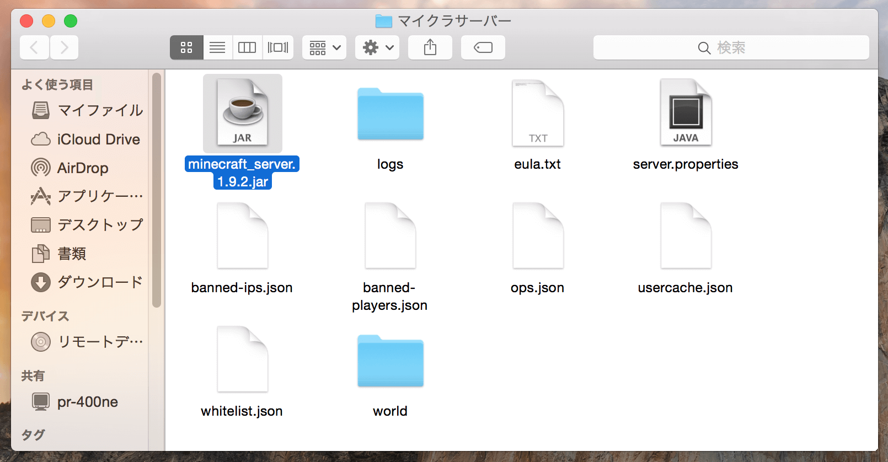This screenshot has height=462, width=888.
Task: Click the タグ sidebar section header
Action: point(33,434)
